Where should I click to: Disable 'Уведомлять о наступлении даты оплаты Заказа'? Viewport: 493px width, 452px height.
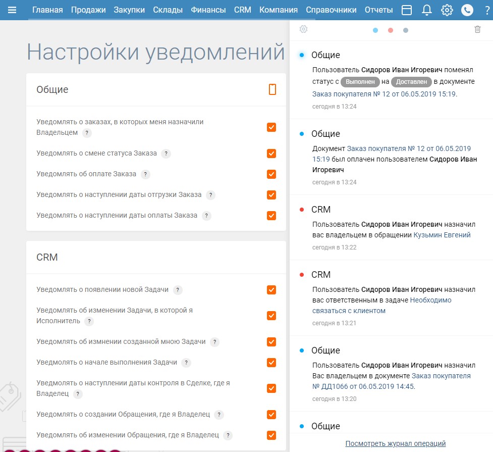[x=271, y=216]
